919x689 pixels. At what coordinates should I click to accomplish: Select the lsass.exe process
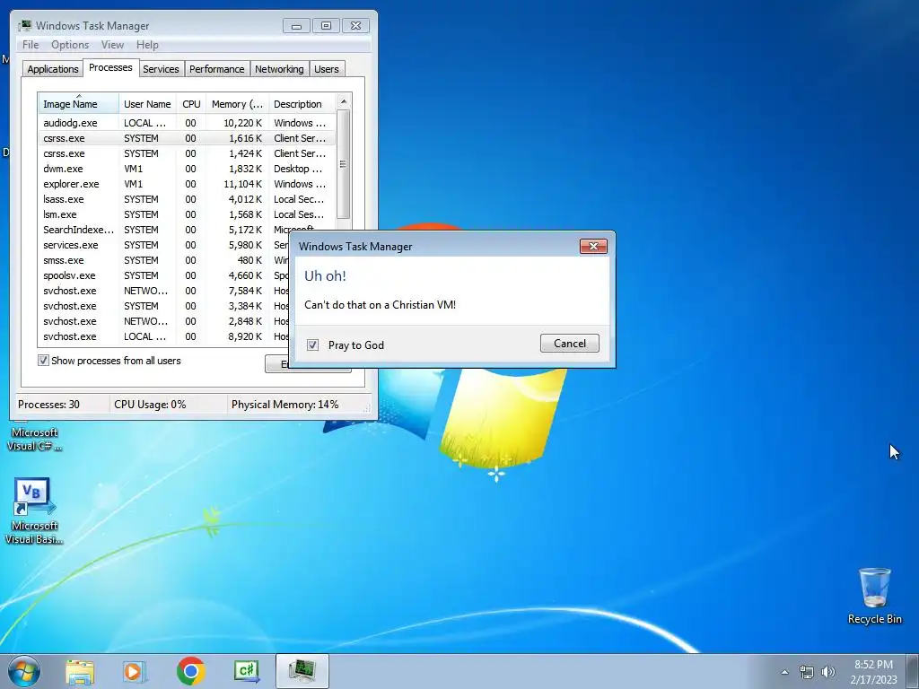click(187, 199)
